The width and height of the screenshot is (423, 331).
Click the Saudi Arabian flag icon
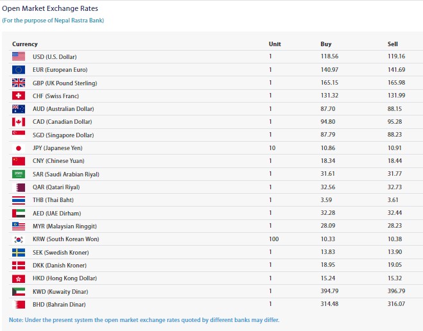tap(19, 174)
